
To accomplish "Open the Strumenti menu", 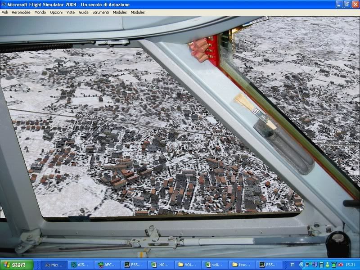I will pyautogui.click(x=100, y=13).
